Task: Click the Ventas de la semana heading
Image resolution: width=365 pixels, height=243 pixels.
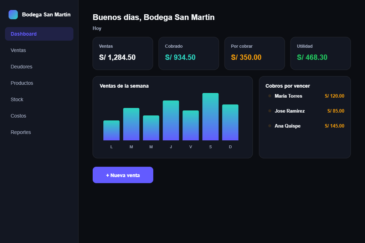Action: 124,86
